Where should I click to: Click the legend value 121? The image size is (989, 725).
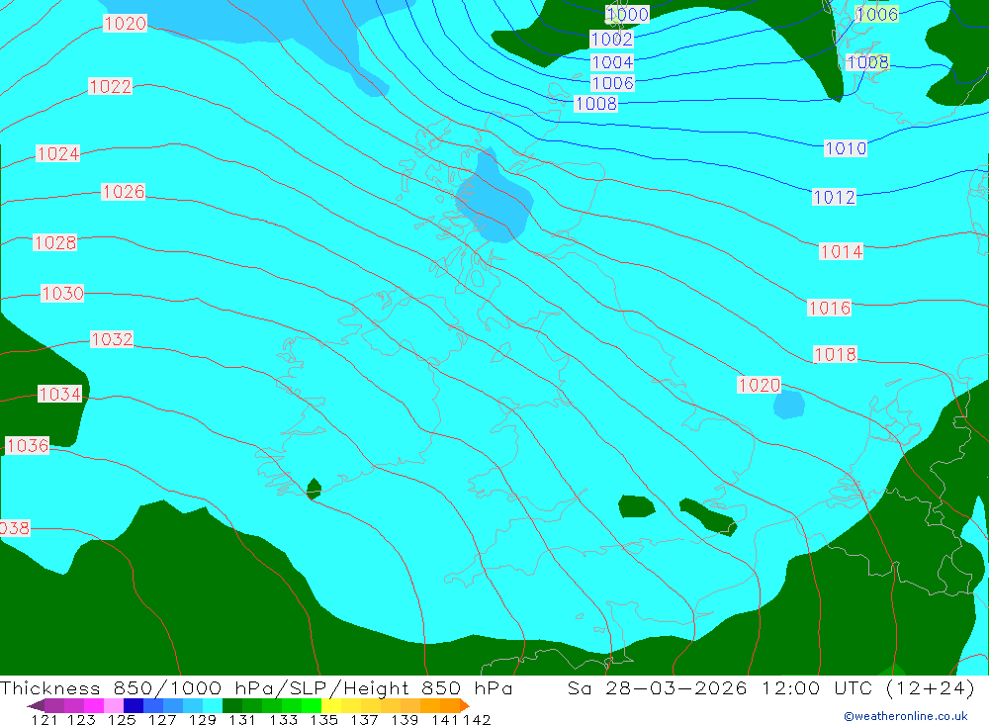pyautogui.click(x=45, y=719)
